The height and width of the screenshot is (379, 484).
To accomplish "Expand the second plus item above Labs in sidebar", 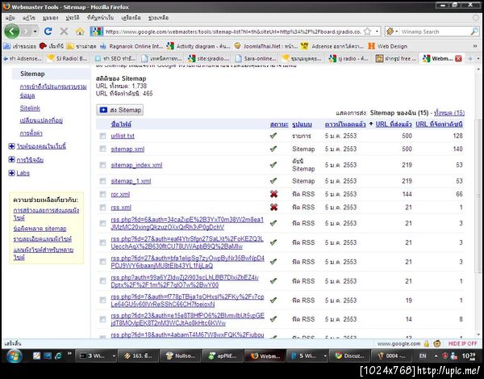I will [11, 159].
